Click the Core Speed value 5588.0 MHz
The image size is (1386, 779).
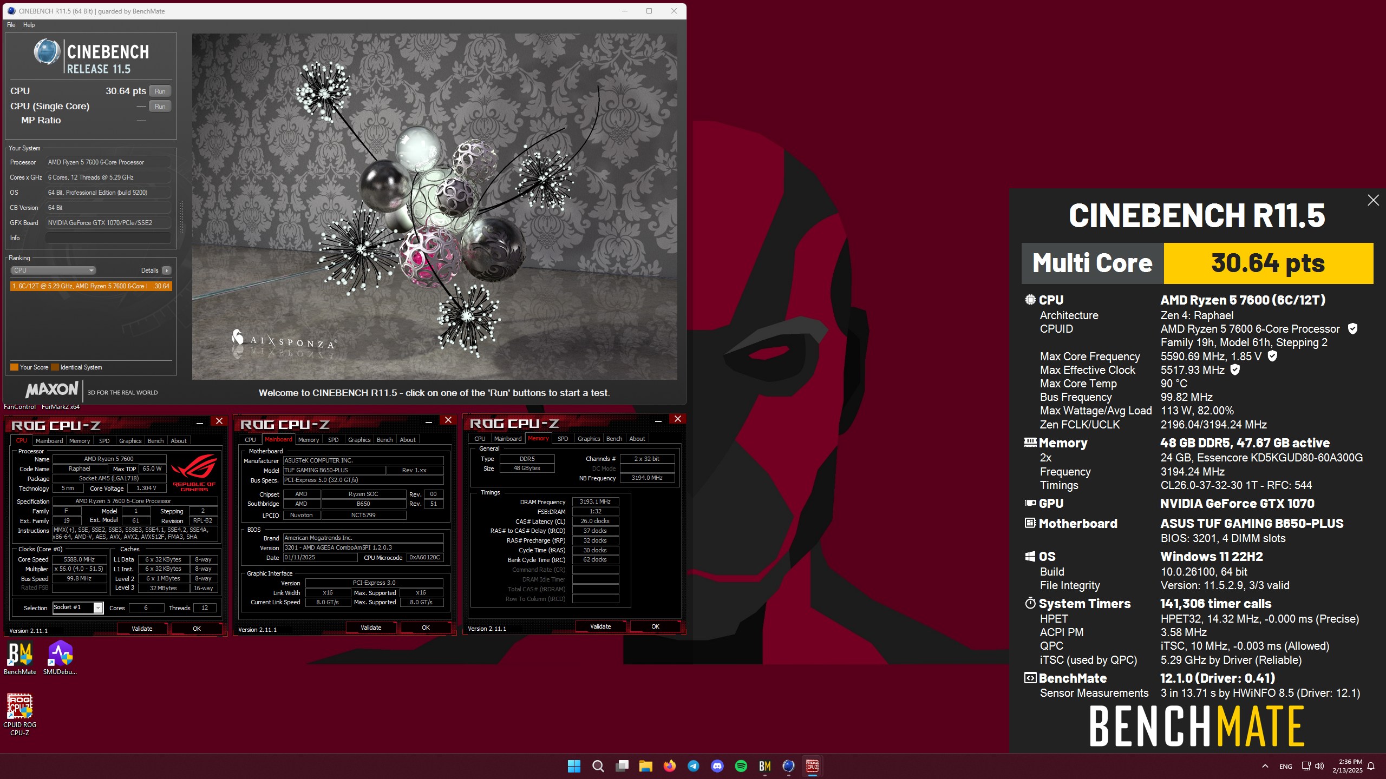pyautogui.click(x=80, y=559)
